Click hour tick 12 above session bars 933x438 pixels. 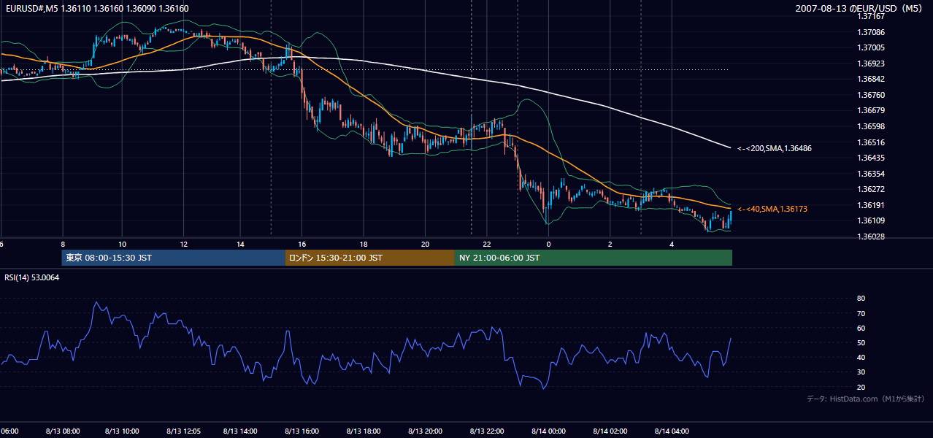(x=184, y=244)
